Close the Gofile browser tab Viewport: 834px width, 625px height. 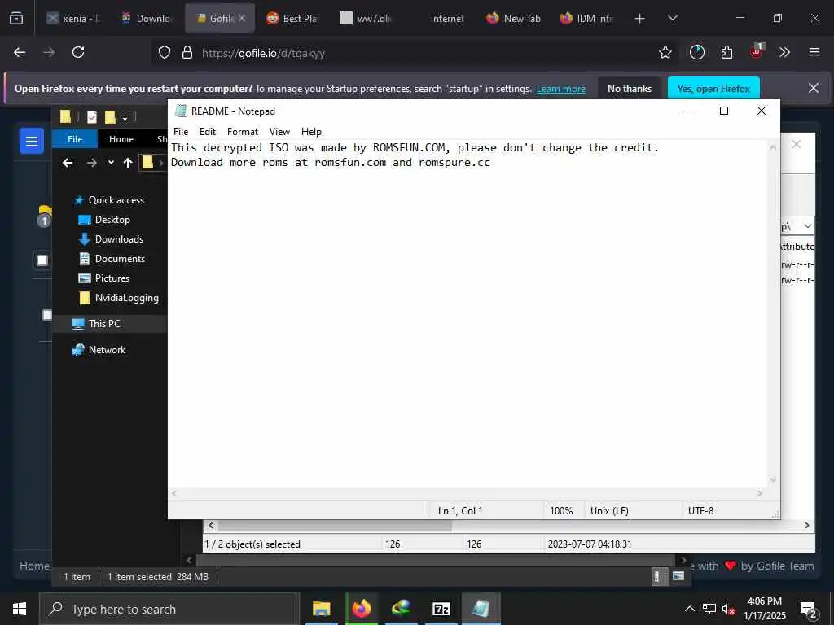tap(241, 18)
